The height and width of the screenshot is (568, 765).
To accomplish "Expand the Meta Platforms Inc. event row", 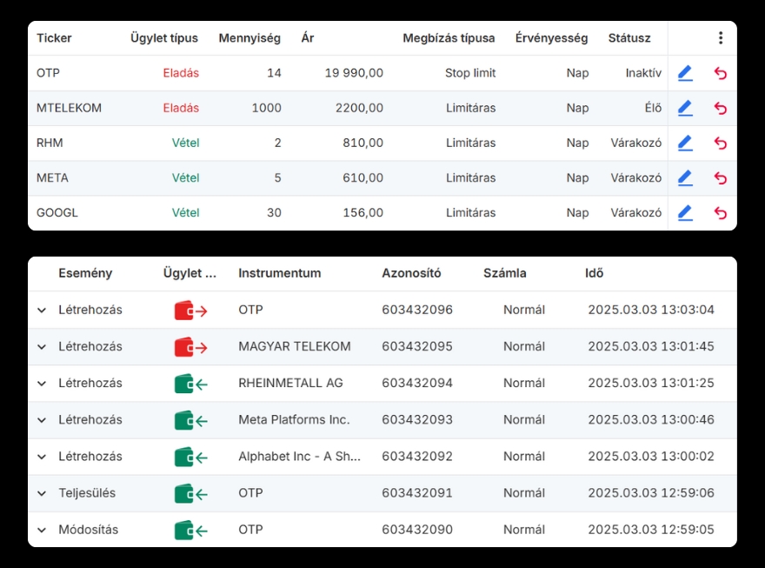I will (x=41, y=420).
